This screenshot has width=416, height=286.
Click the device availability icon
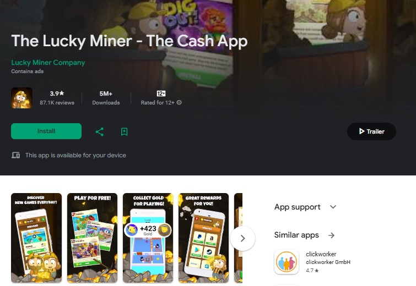(x=15, y=155)
